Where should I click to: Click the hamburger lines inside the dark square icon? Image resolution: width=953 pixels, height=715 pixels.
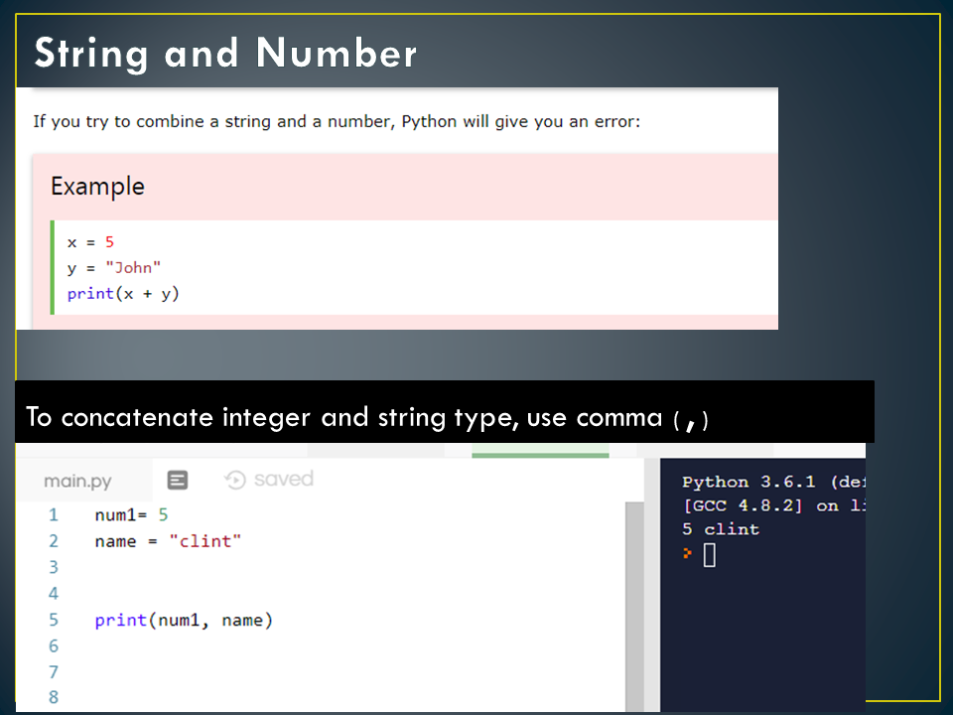tap(177, 479)
